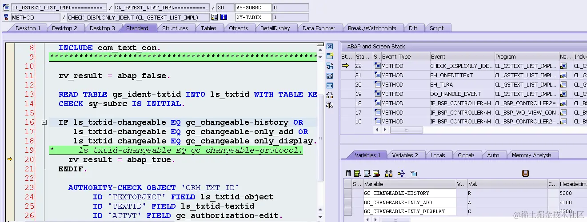Click method icon in stack level 20 row
The height and width of the screenshot is (222, 587).
click(x=378, y=84)
